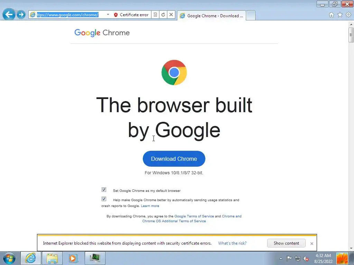Click the scrollbar up arrow
The width and height of the screenshot is (354, 265).
coord(351,24)
